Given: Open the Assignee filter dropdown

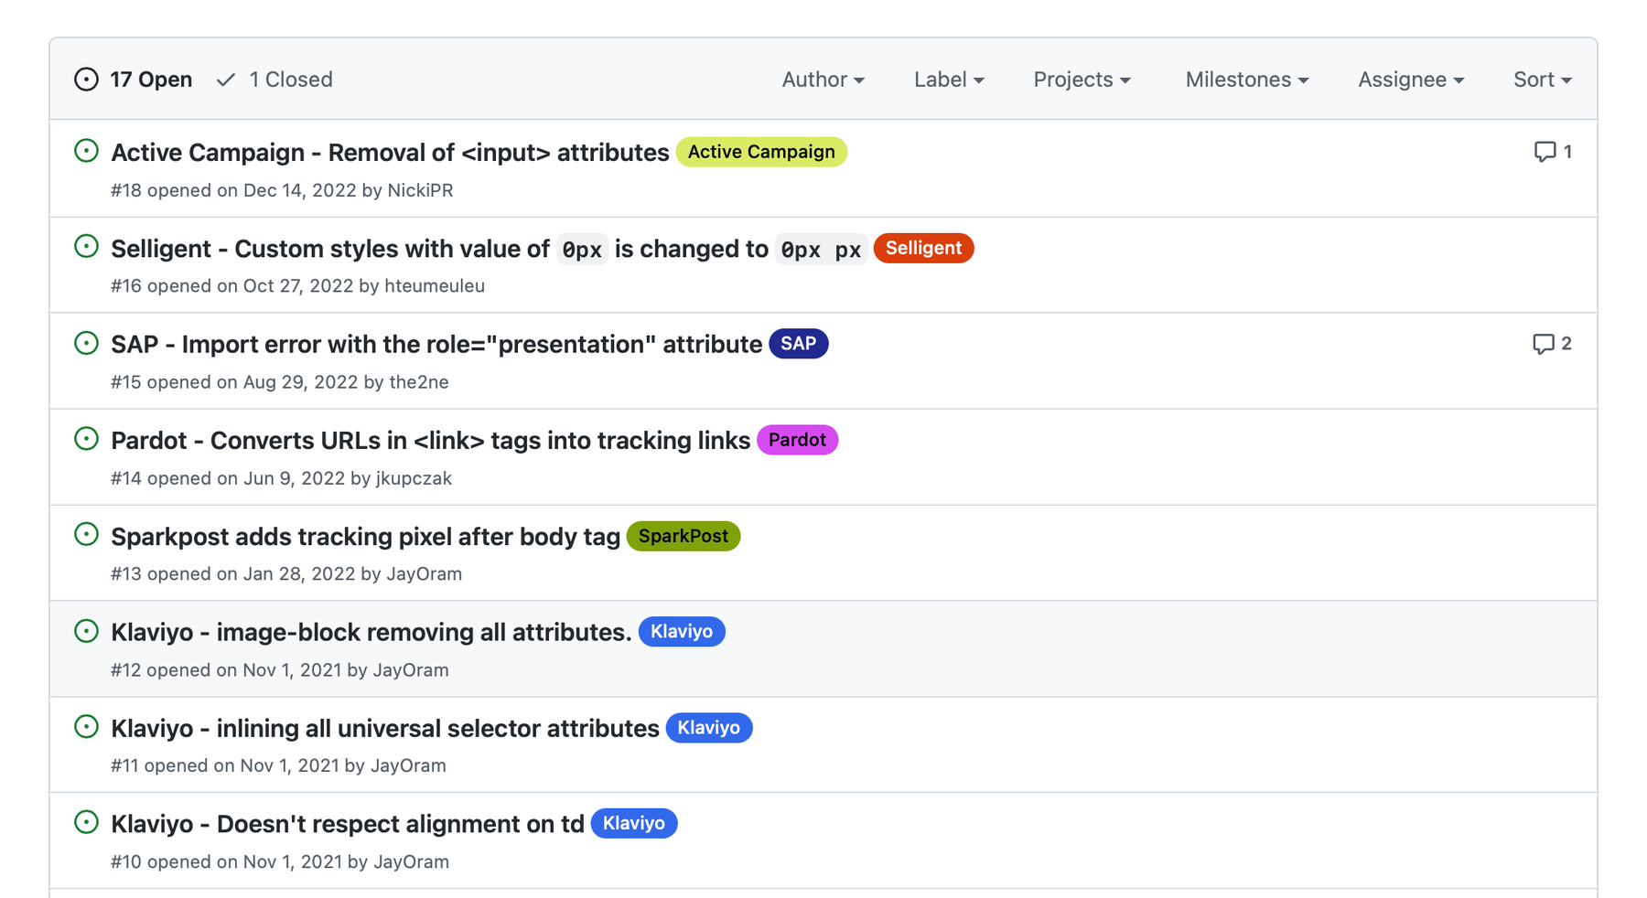Looking at the screenshot, I should (x=1409, y=80).
